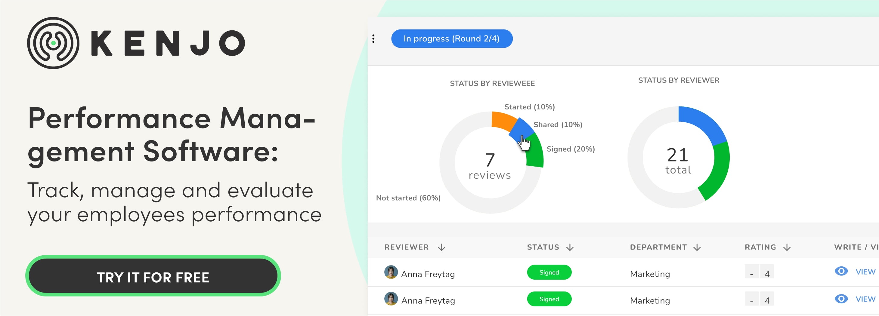
Task: Click the eye icon in second Anna Freytag row
Action: (x=841, y=299)
